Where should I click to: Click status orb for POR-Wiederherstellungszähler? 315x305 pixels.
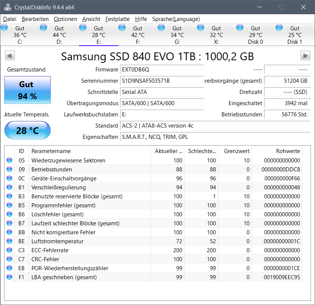(9, 268)
